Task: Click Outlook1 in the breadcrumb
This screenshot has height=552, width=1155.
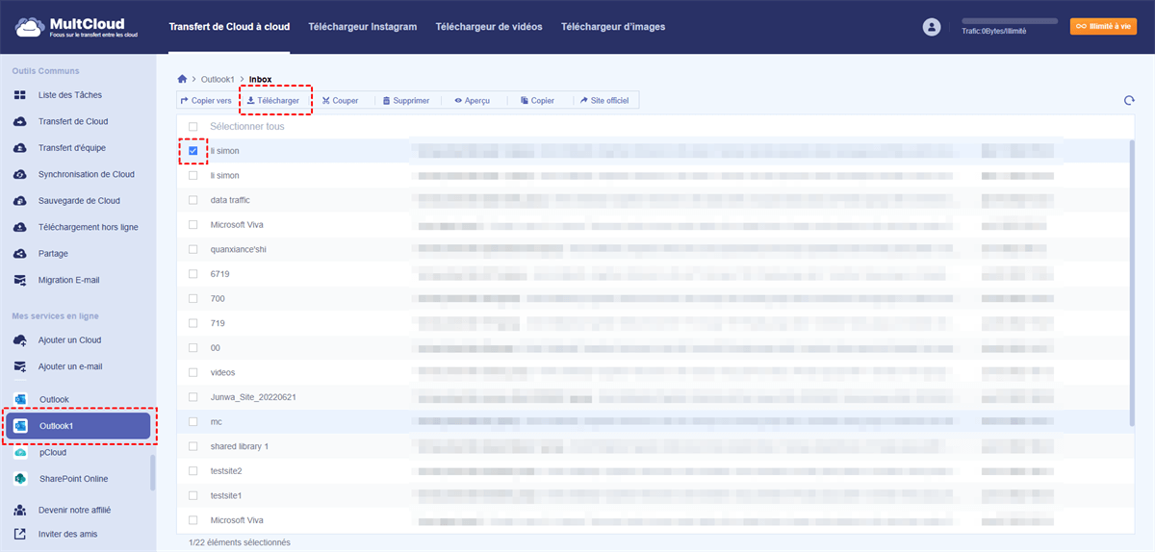Action: [217, 79]
